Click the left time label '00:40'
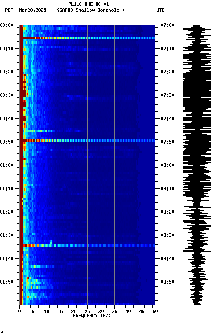The image size is (214, 336). pyautogui.click(x=7, y=119)
